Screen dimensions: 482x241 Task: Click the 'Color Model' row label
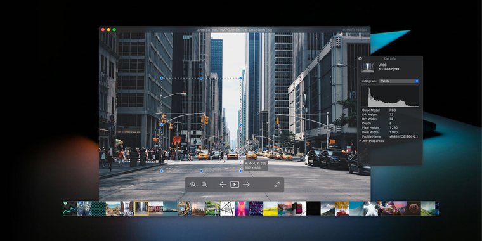(372, 110)
